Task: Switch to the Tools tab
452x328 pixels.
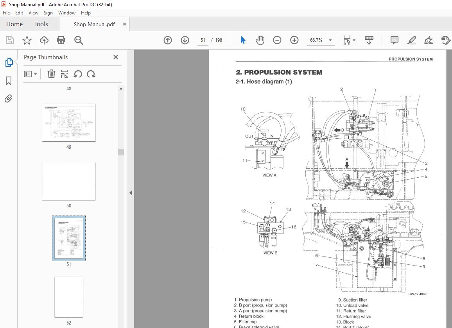Action: [41, 24]
